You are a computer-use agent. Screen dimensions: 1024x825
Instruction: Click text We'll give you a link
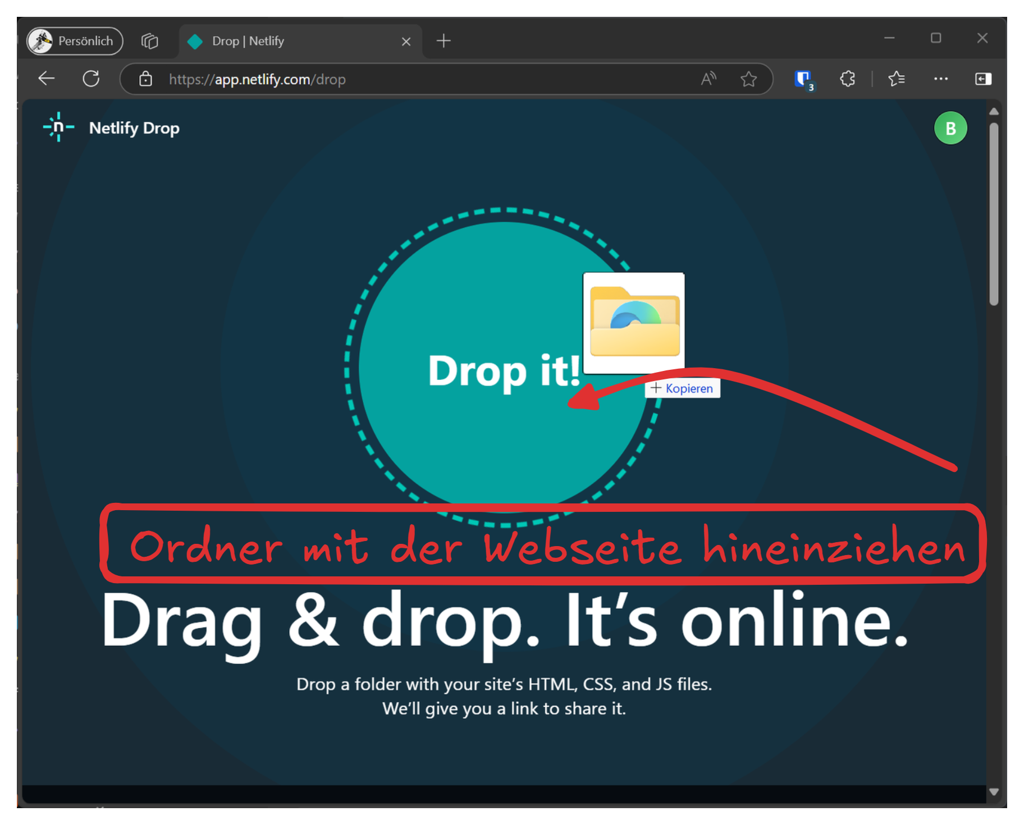(x=504, y=708)
